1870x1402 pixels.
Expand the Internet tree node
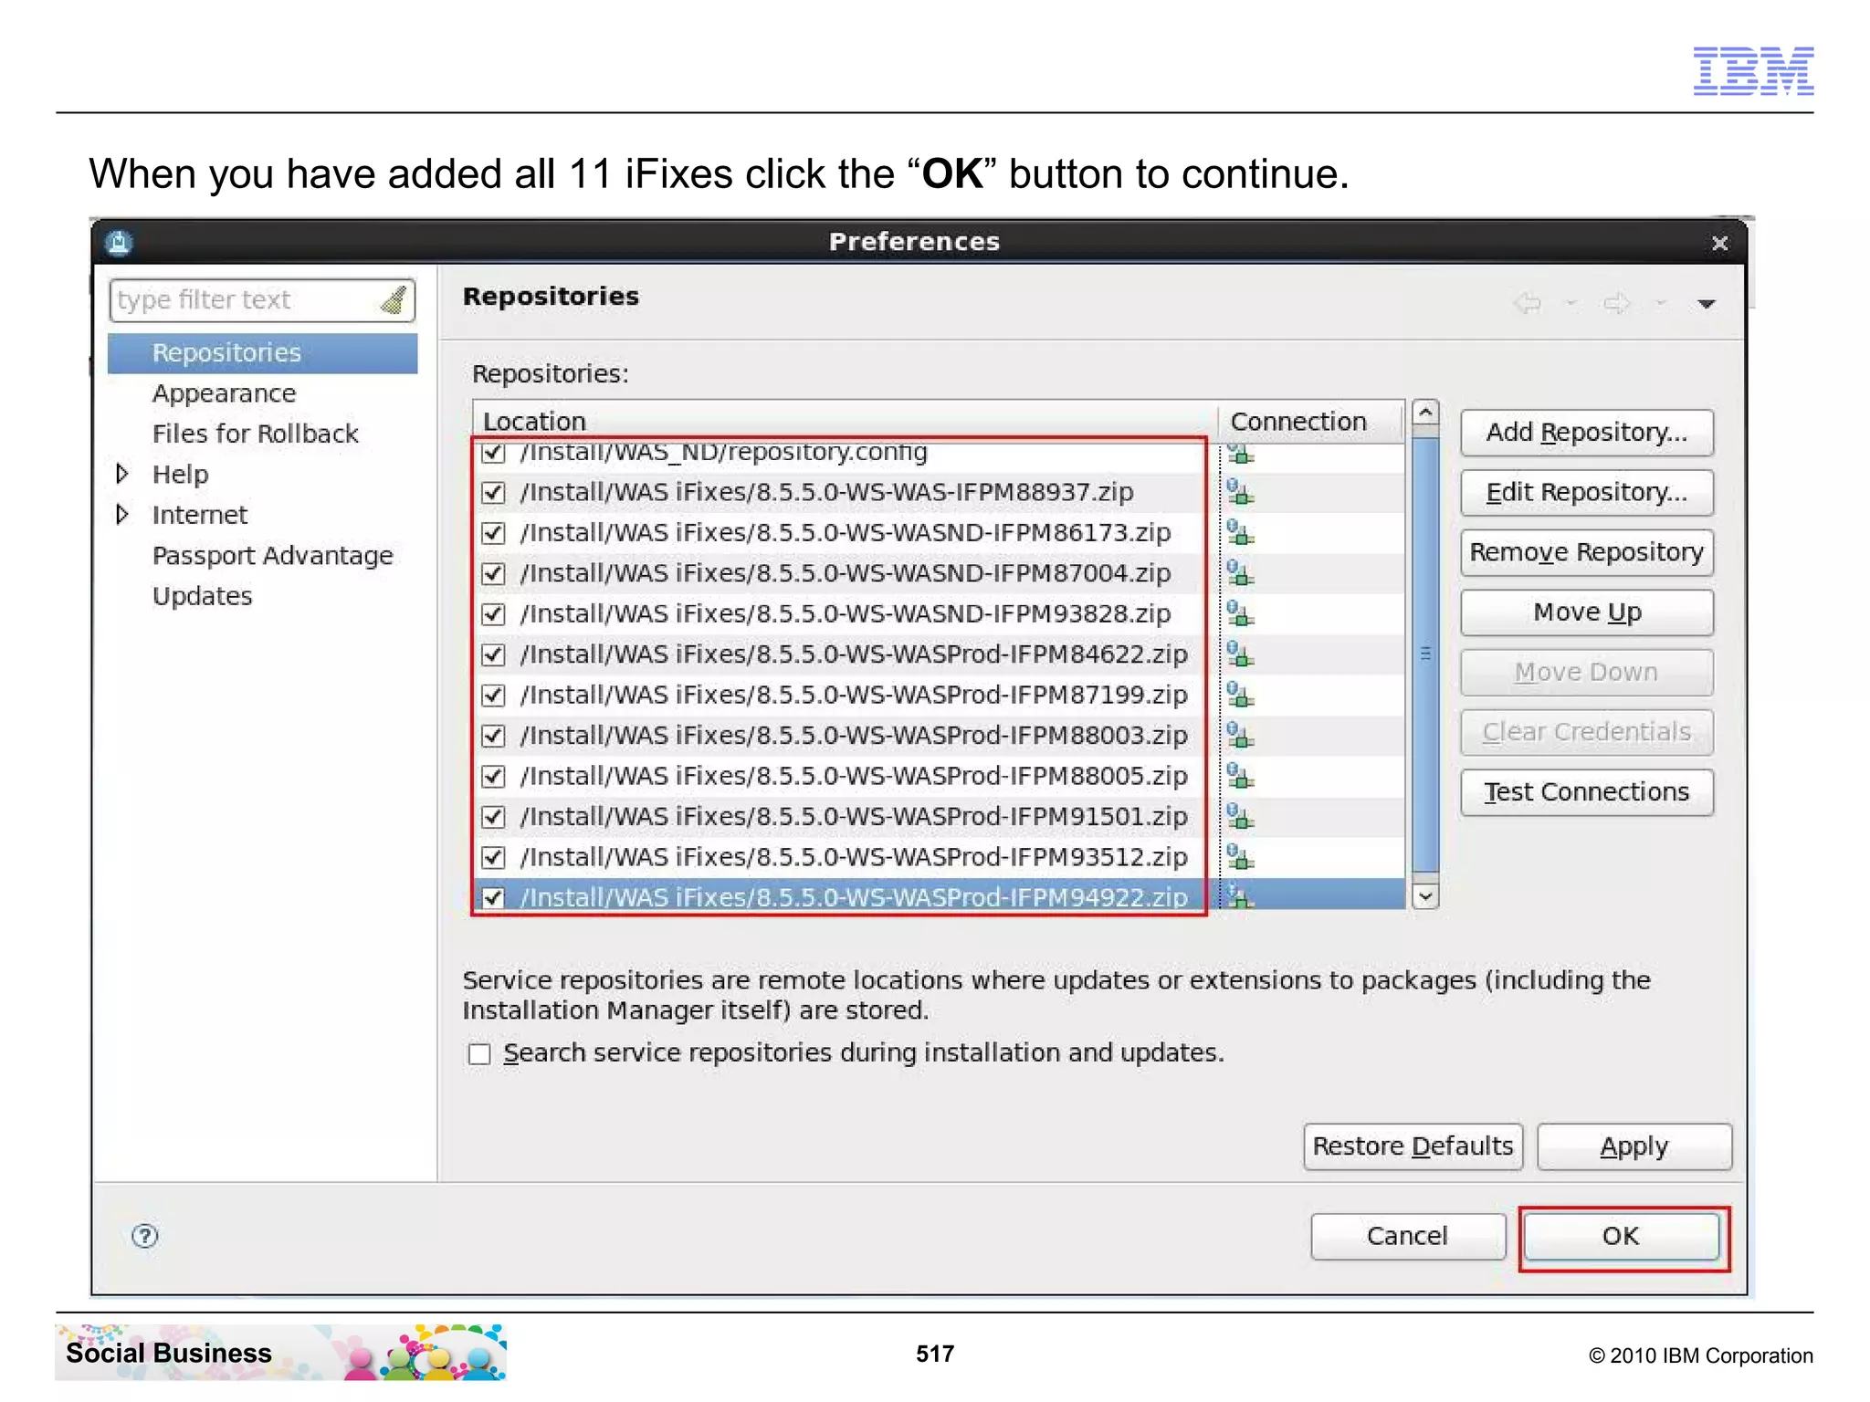(x=122, y=515)
